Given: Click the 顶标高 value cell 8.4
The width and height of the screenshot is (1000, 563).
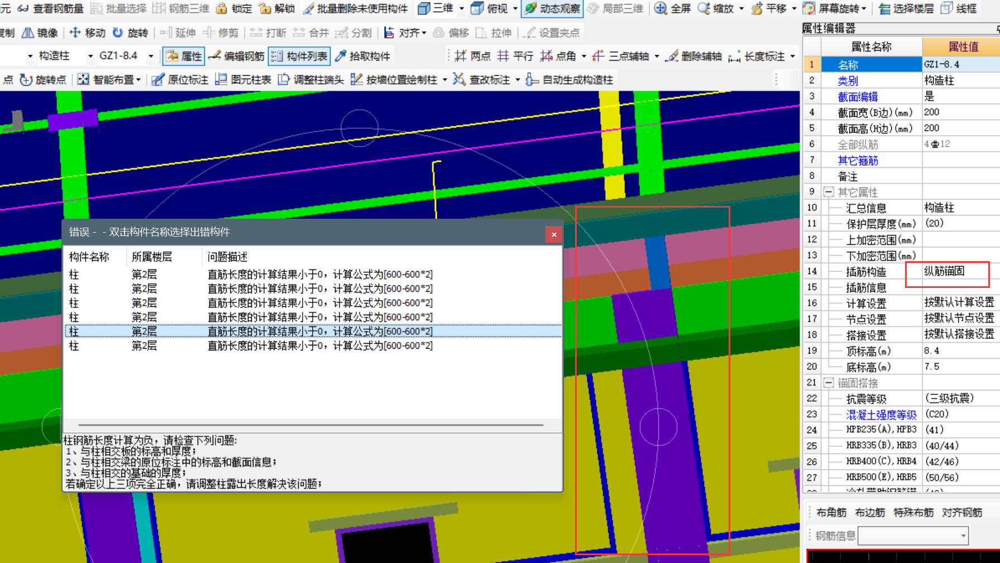Looking at the screenshot, I should 960,351.
